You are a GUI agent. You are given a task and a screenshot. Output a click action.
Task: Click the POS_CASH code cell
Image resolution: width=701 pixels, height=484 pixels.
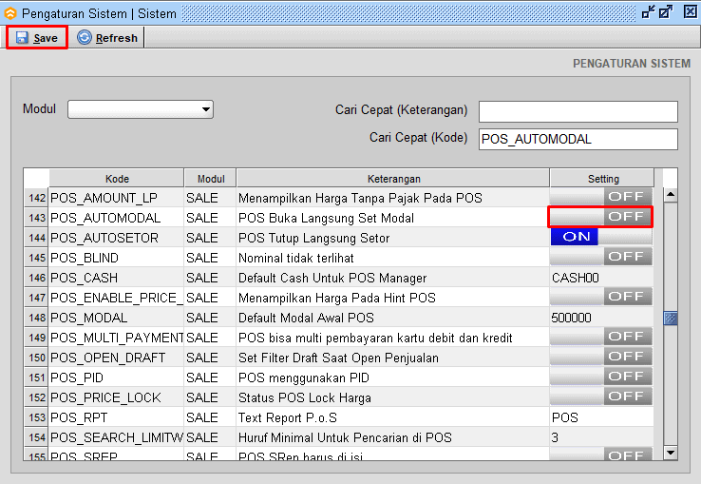tap(116, 278)
